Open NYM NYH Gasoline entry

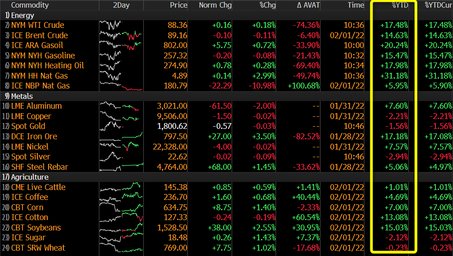[x=43, y=55]
